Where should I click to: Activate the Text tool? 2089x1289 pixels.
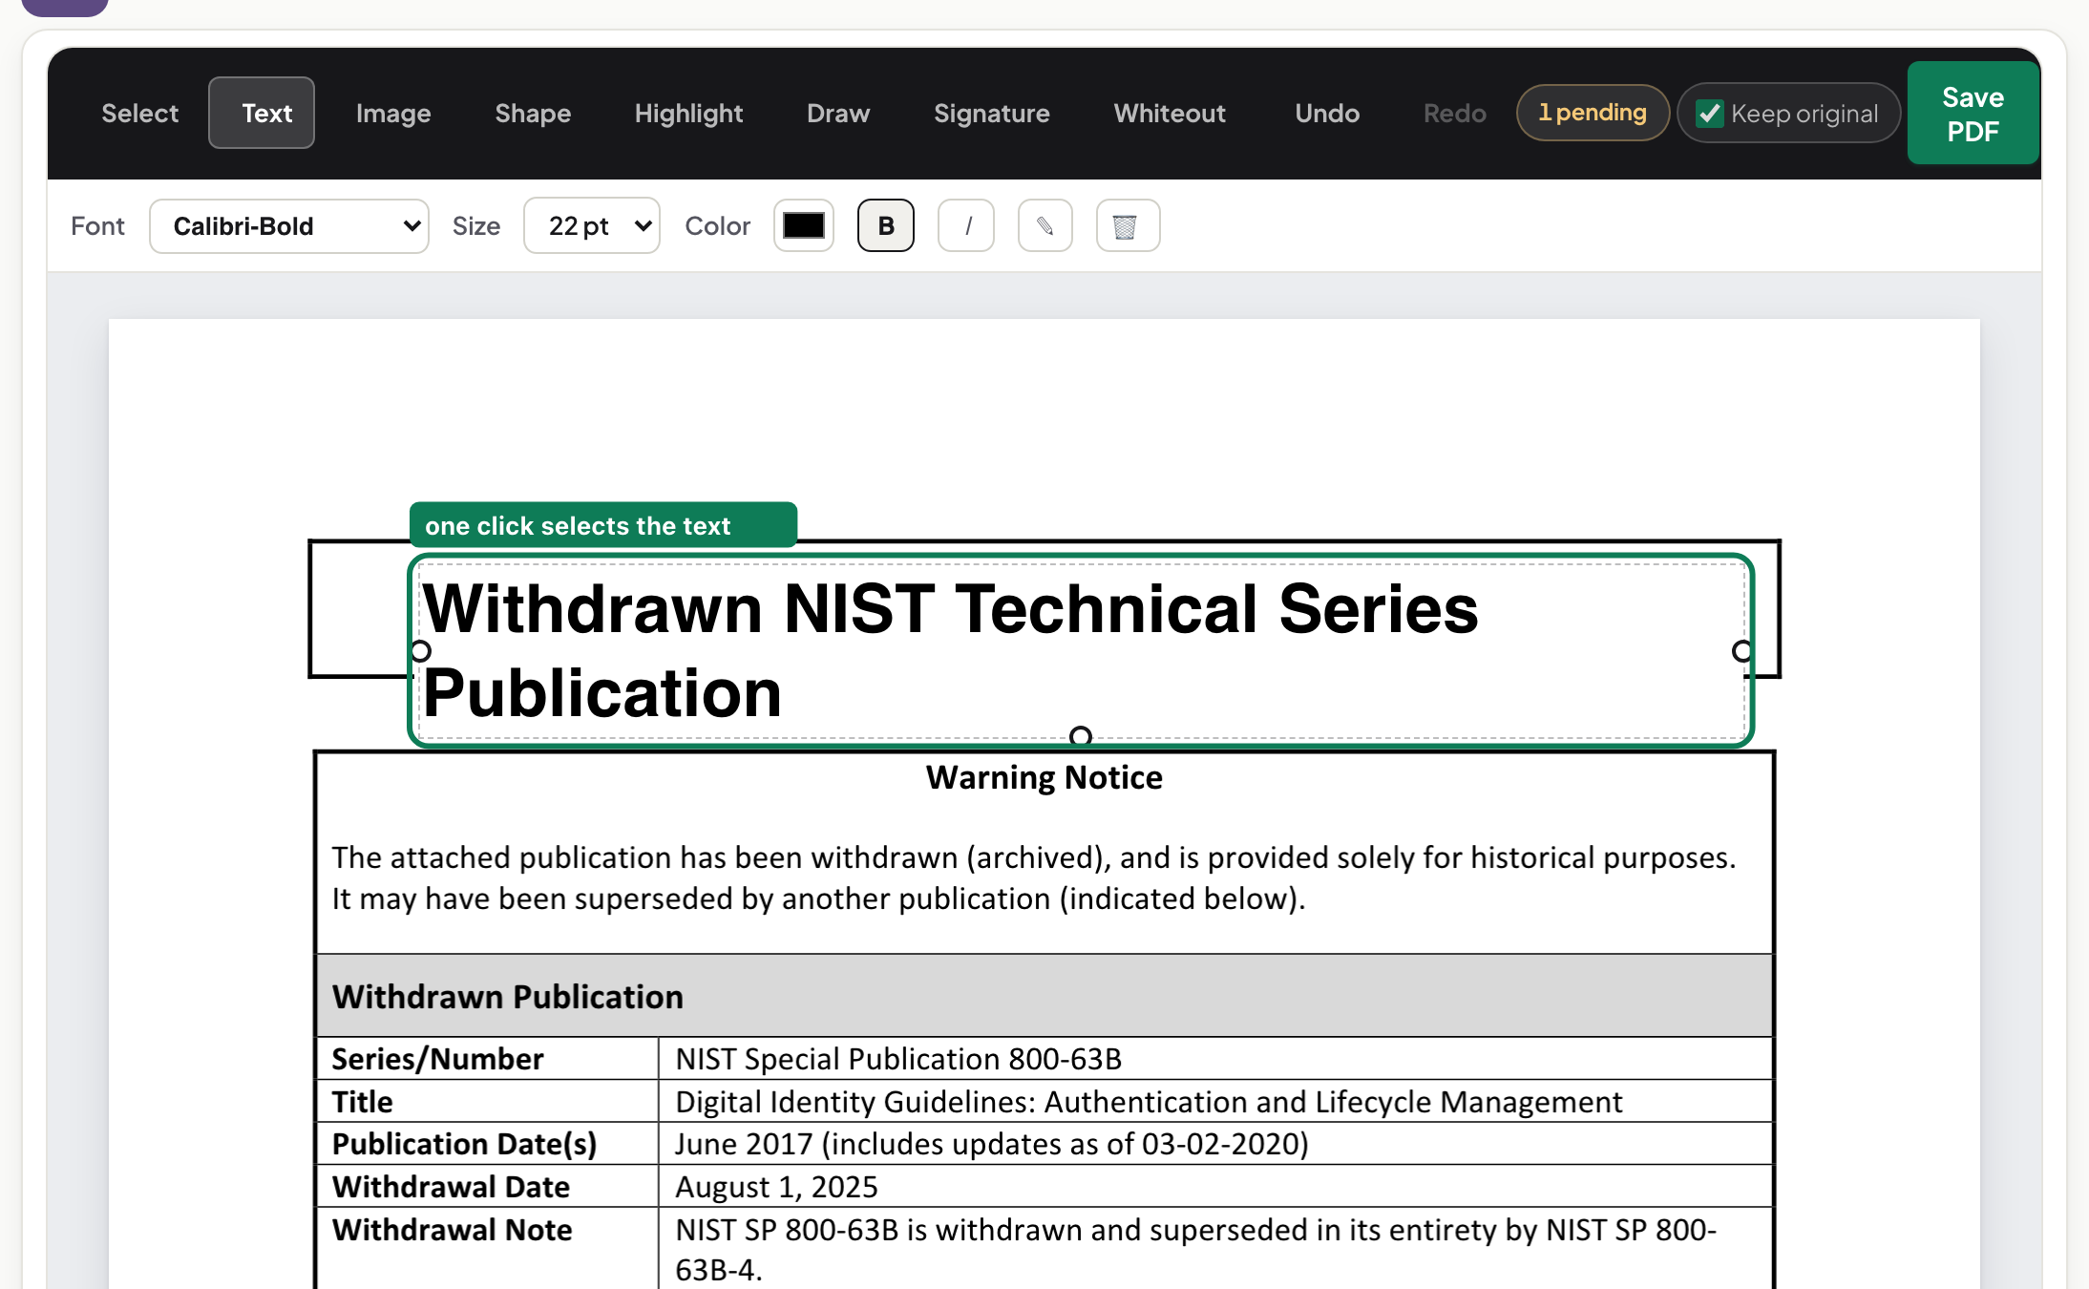[262, 113]
